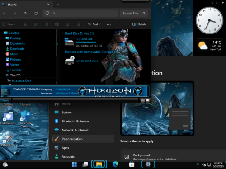
Task: Open the New item dropdown
Action: point(9,24)
